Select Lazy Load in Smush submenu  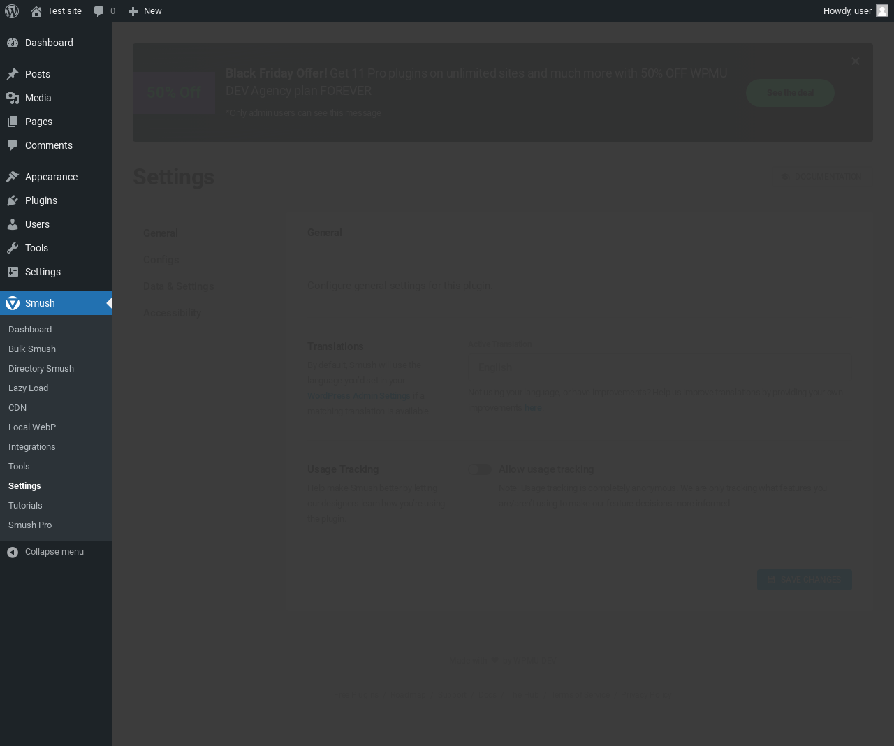coord(29,388)
